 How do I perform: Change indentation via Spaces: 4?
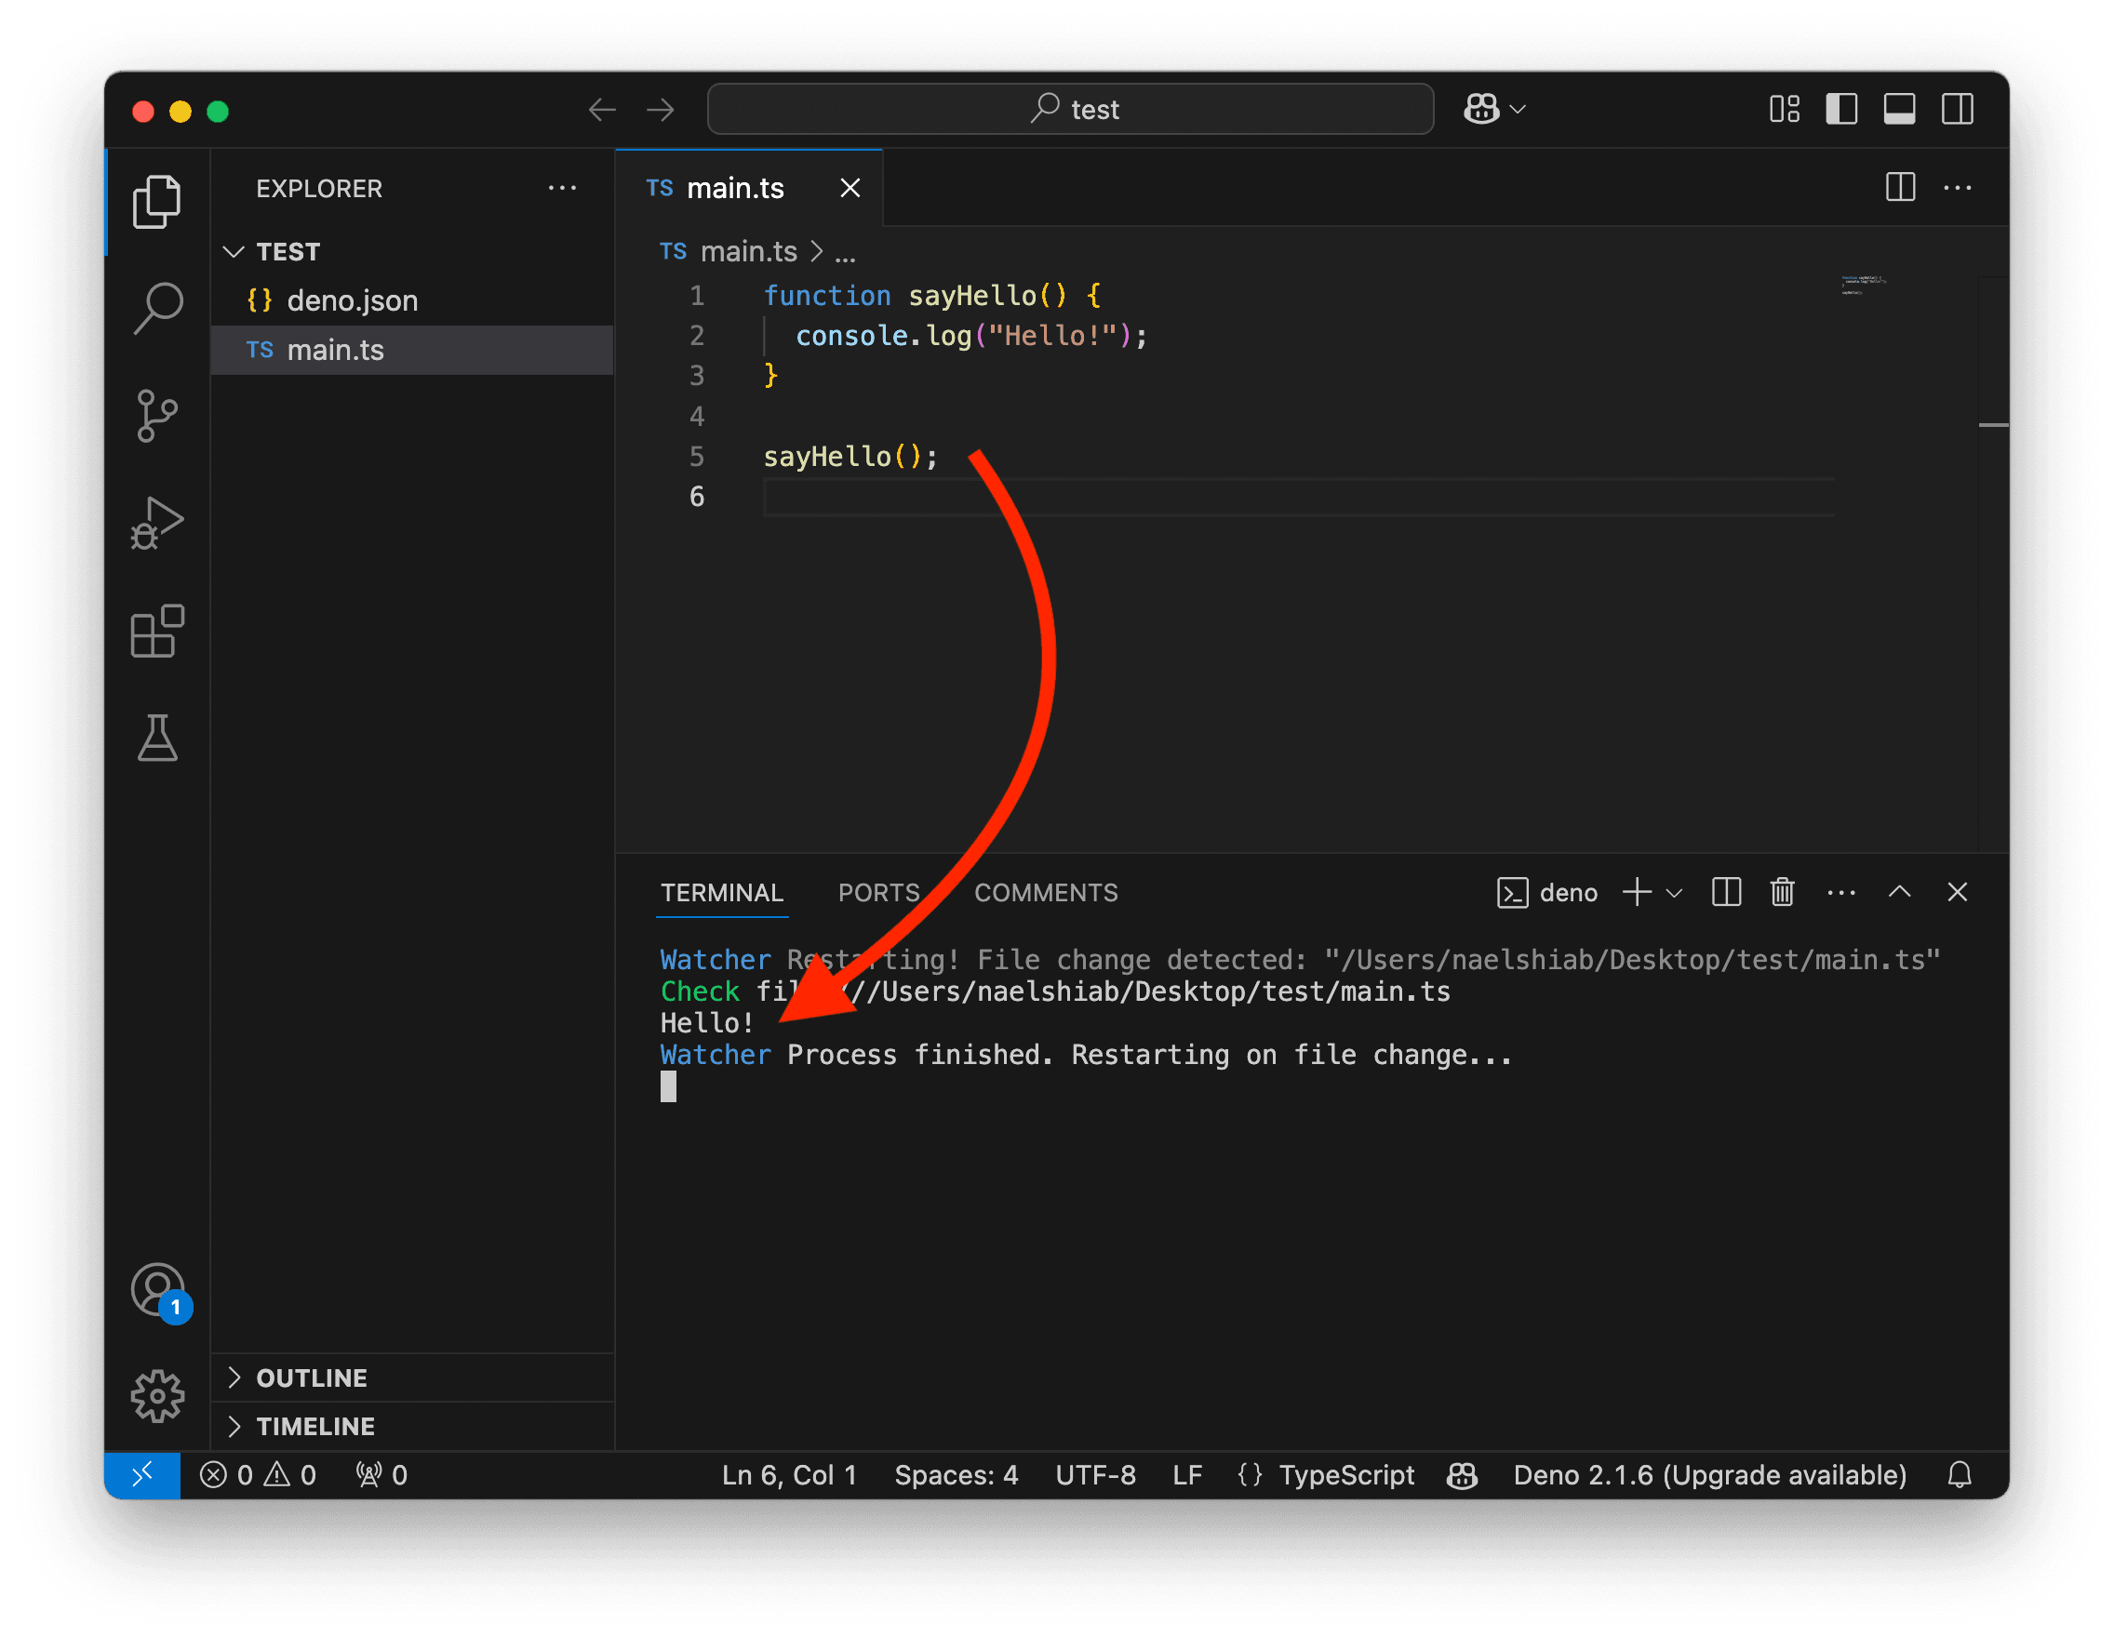[x=956, y=1474]
